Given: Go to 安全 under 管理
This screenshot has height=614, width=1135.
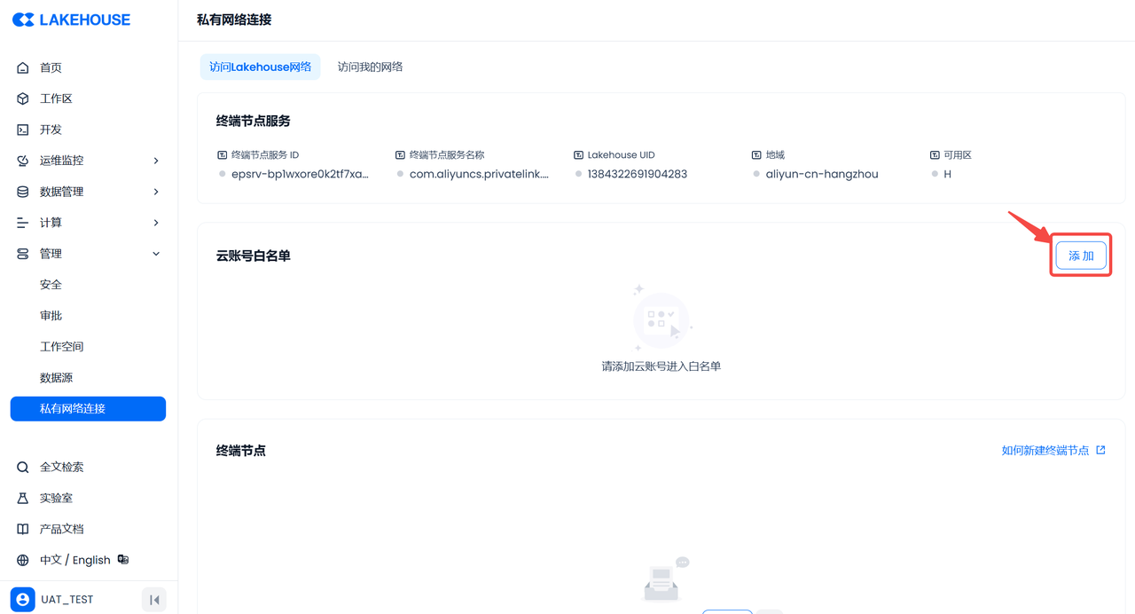Looking at the screenshot, I should click(51, 285).
